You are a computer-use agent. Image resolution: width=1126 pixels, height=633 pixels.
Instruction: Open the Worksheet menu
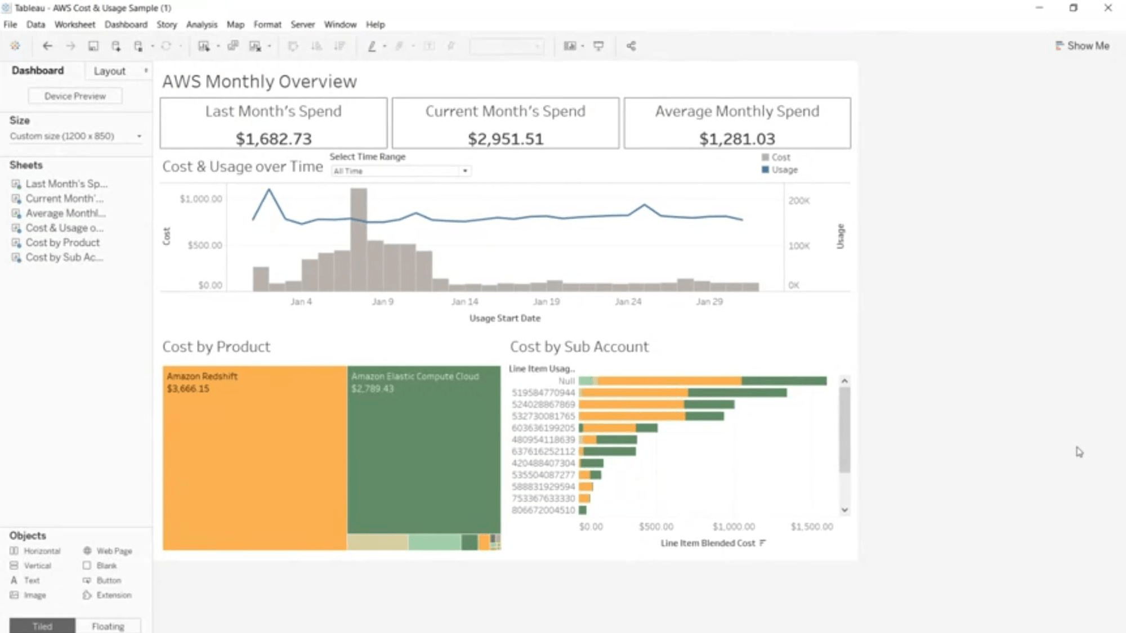(75, 25)
